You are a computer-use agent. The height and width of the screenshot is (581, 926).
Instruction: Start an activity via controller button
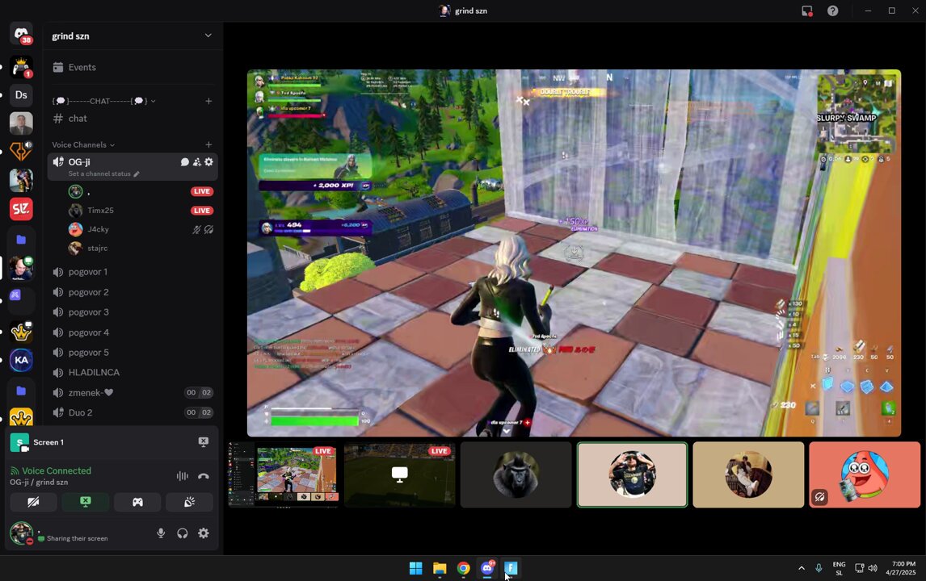[x=137, y=502]
